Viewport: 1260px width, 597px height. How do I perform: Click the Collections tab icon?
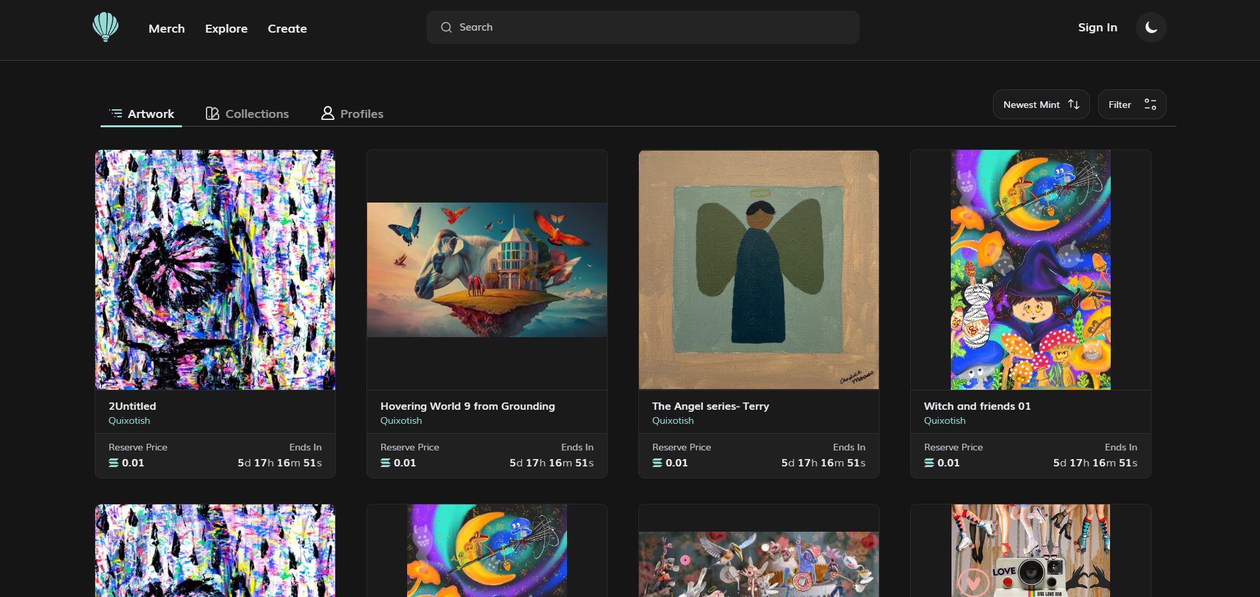click(213, 114)
